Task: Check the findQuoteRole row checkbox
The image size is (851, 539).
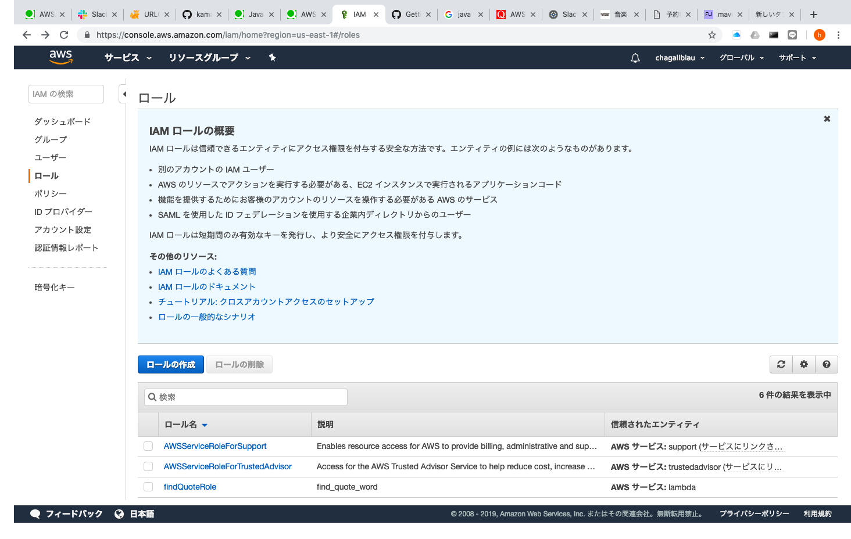Action: (x=148, y=487)
